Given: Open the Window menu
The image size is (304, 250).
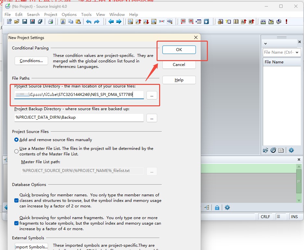Looking at the screenshot, I should 117,15.
